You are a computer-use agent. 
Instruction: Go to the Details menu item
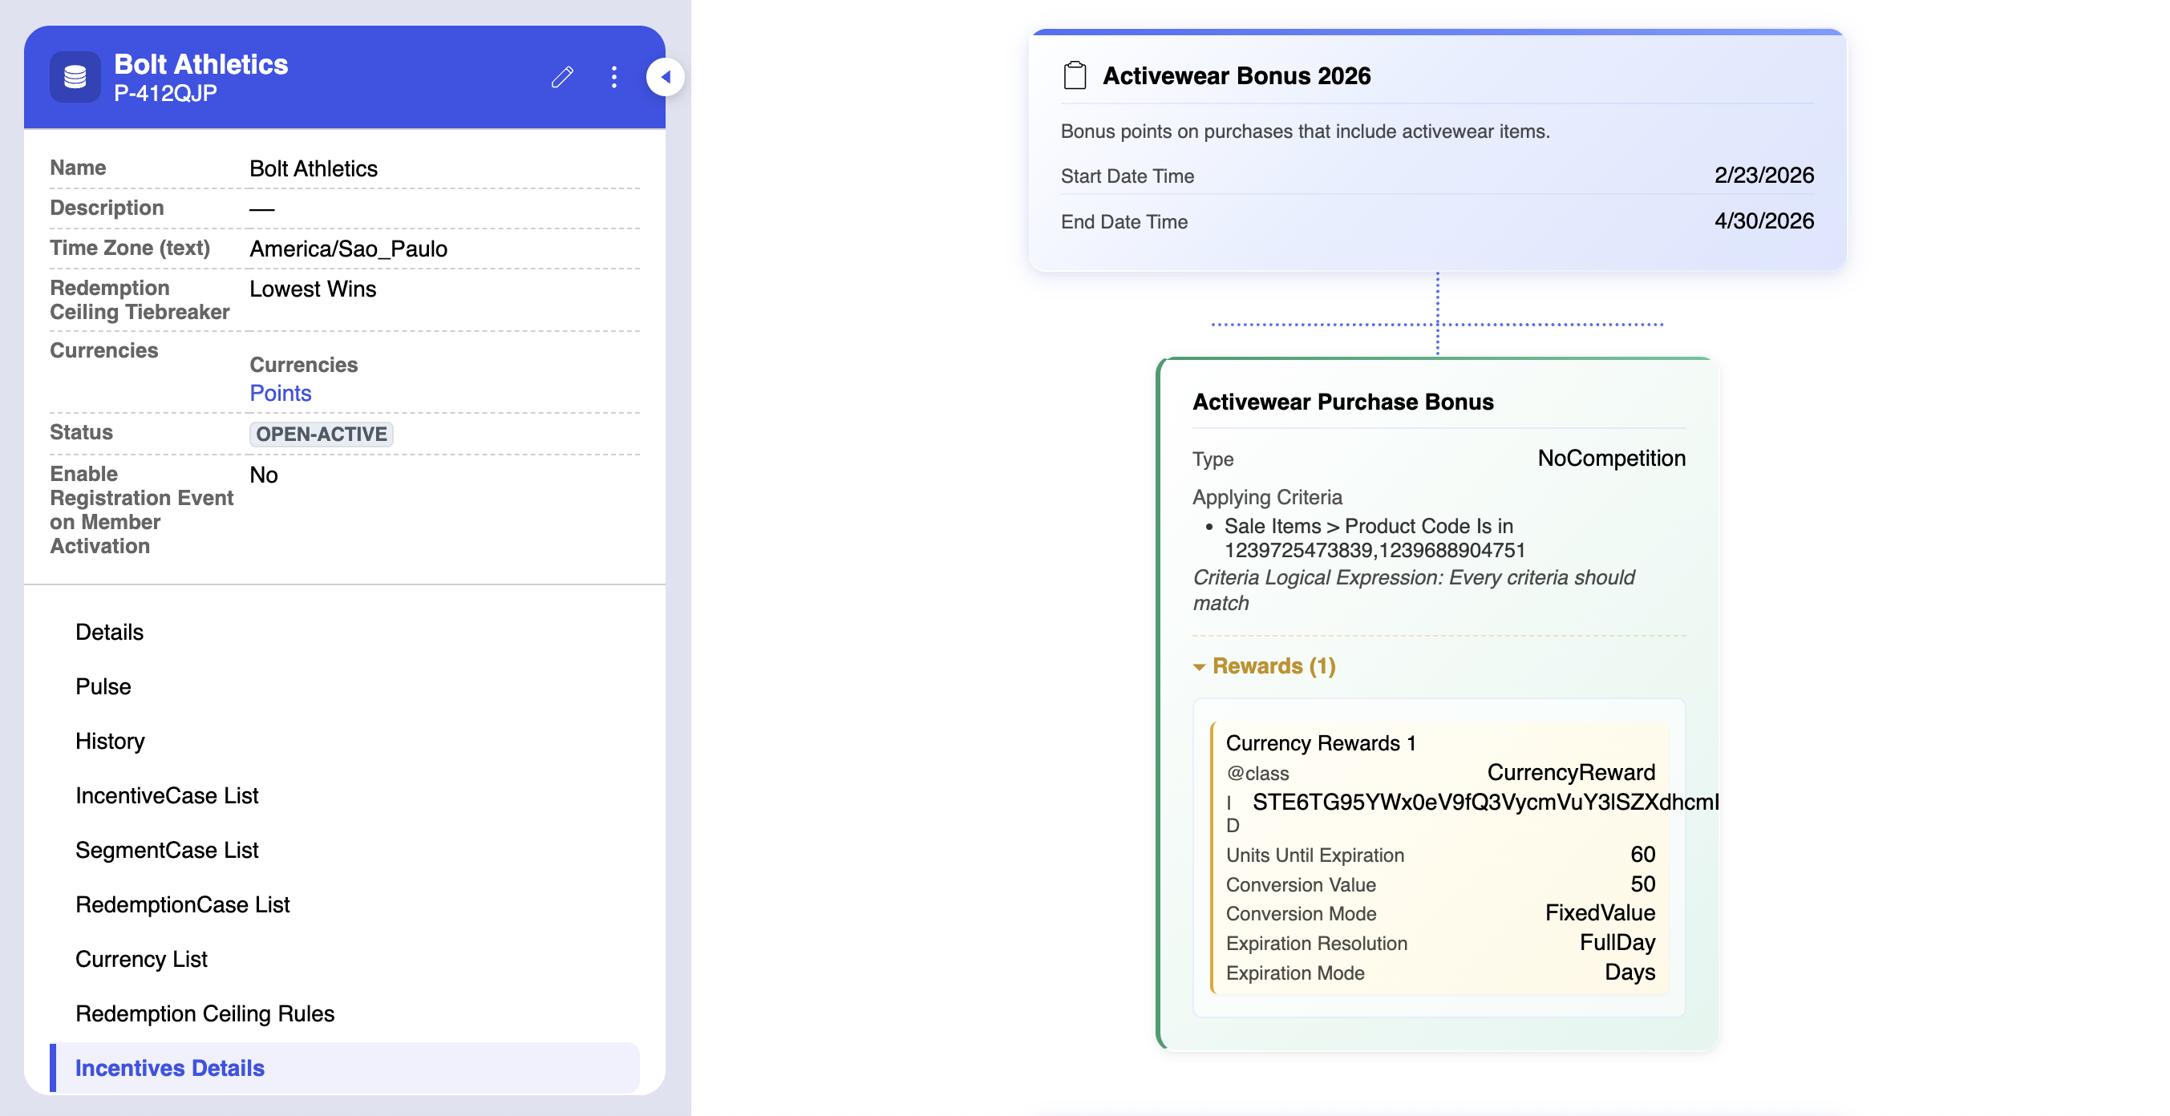pos(110,632)
